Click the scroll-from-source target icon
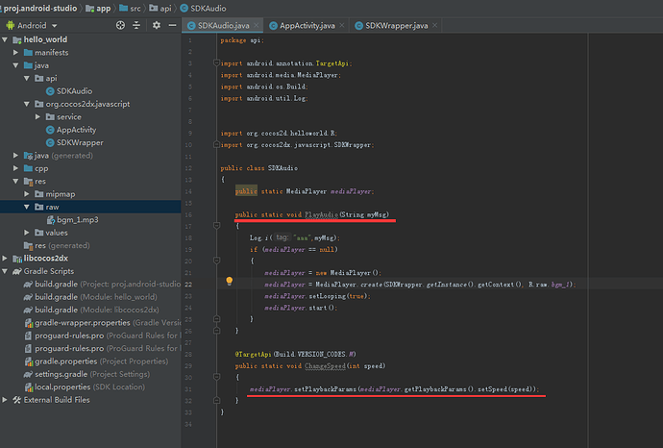The width and height of the screenshot is (663, 448). [119, 25]
